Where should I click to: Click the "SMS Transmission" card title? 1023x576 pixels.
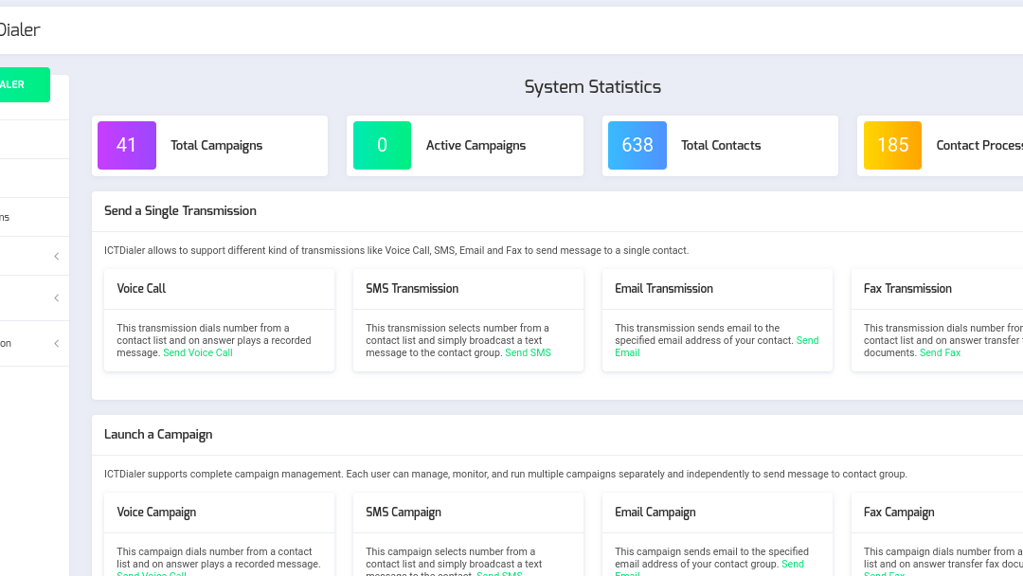[412, 288]
